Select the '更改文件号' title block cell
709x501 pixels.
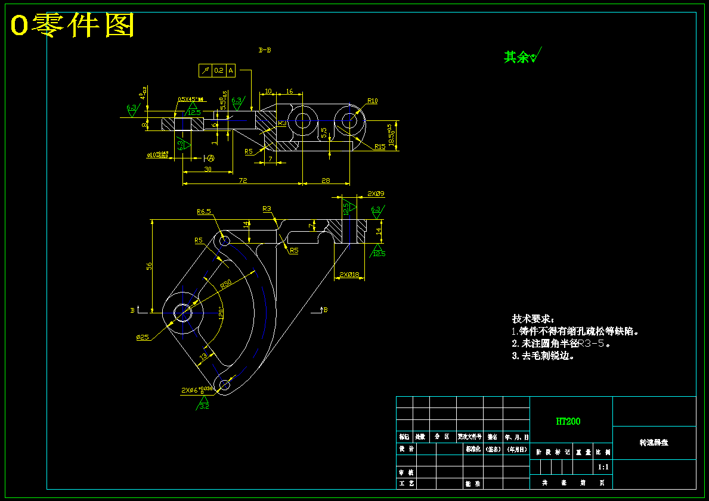469,437
